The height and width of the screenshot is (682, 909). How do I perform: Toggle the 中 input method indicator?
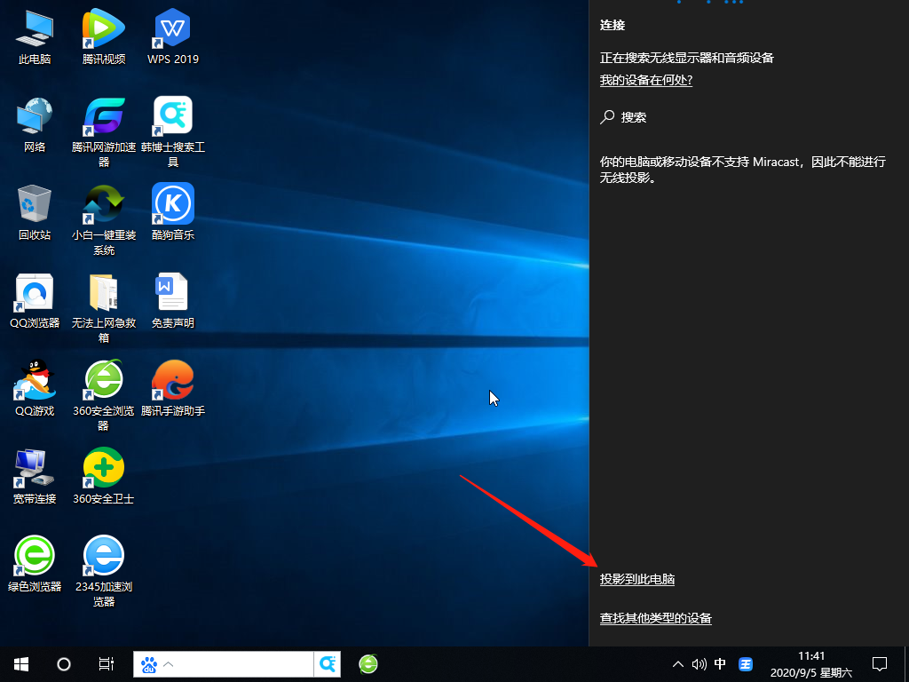(720, 663)
